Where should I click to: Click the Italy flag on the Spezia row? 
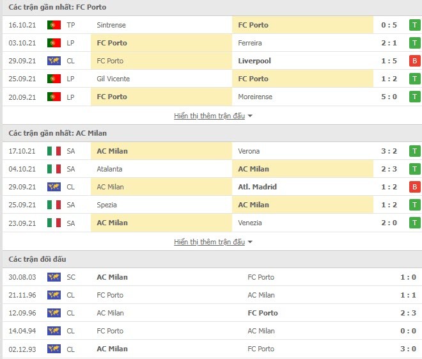(x=54, y=205)
